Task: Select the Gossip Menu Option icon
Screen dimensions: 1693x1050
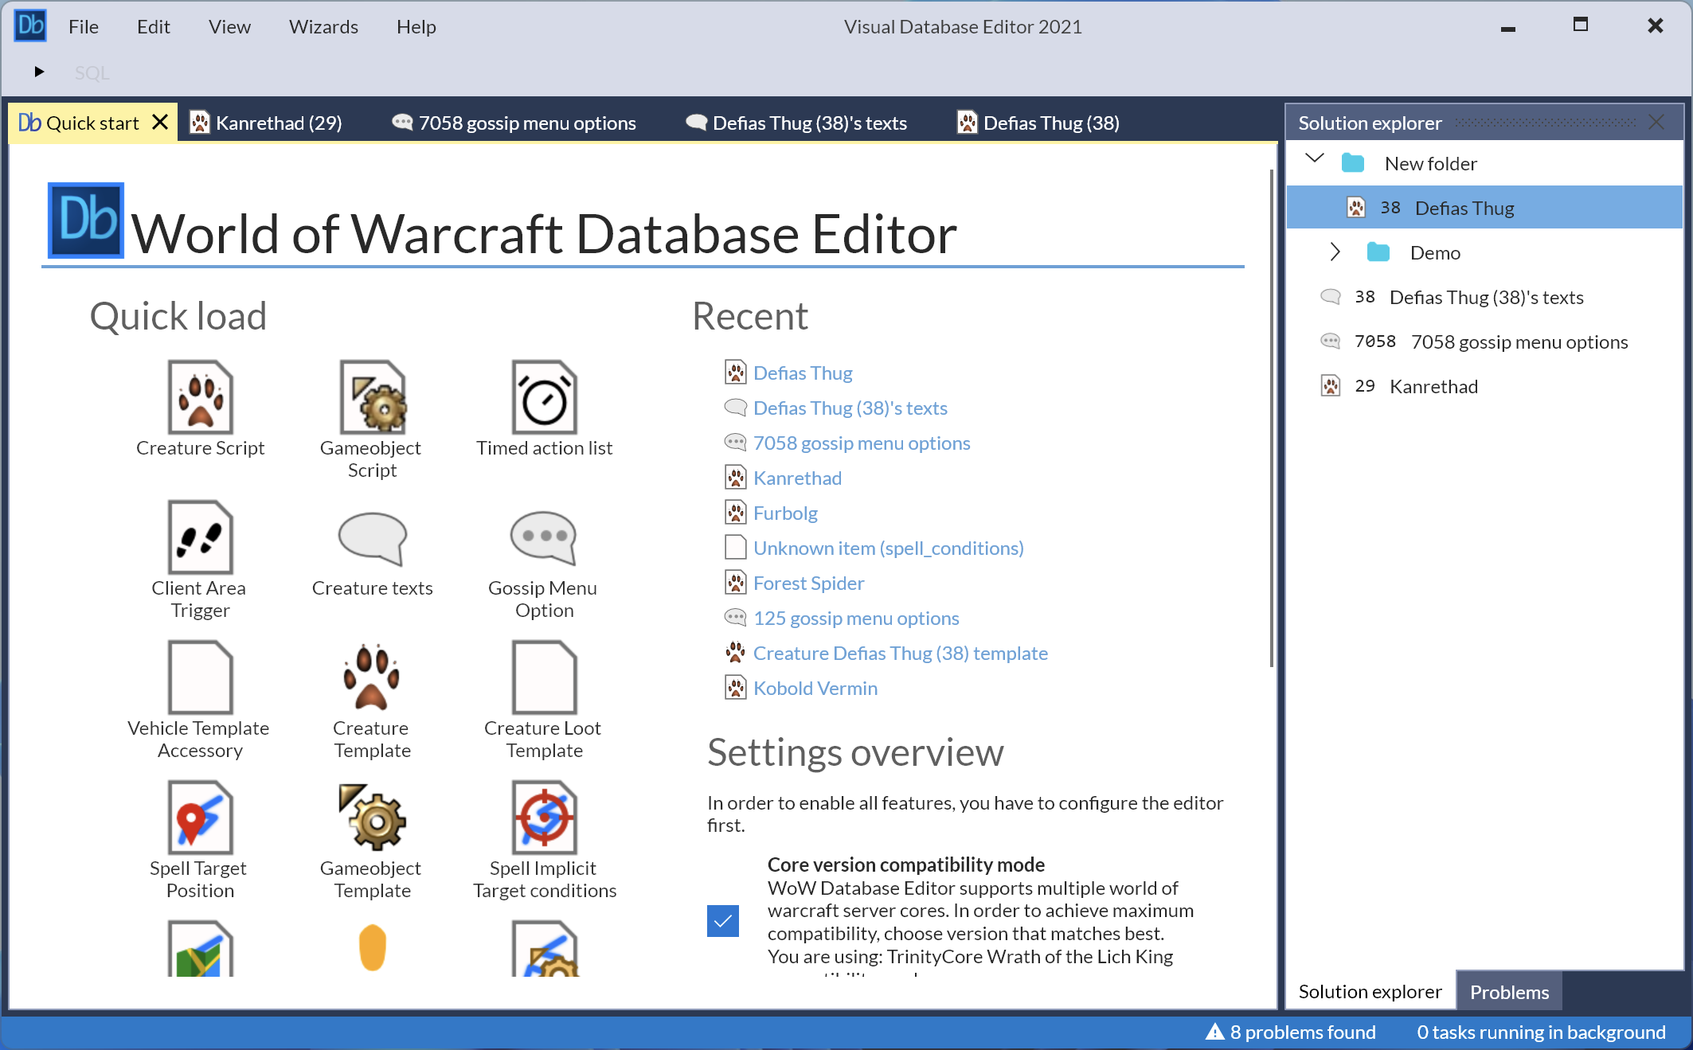Action: [x=544, y=538]
